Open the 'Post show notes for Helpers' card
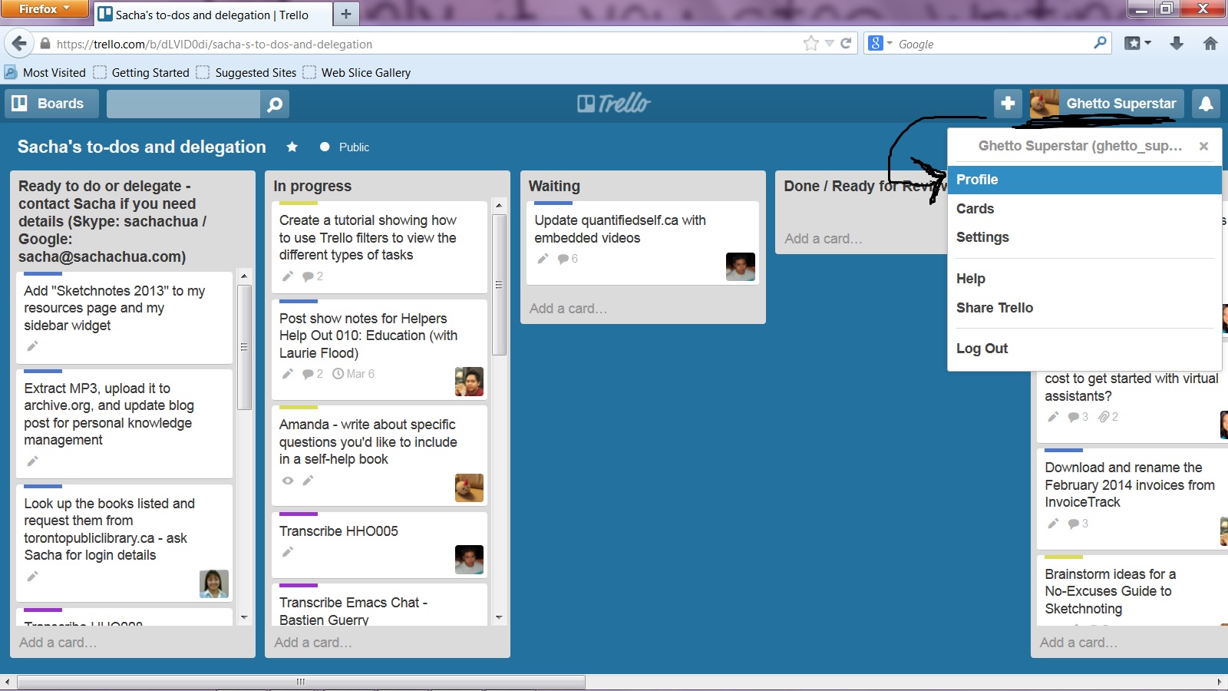 pyautogui.click(x=379, y=349)
